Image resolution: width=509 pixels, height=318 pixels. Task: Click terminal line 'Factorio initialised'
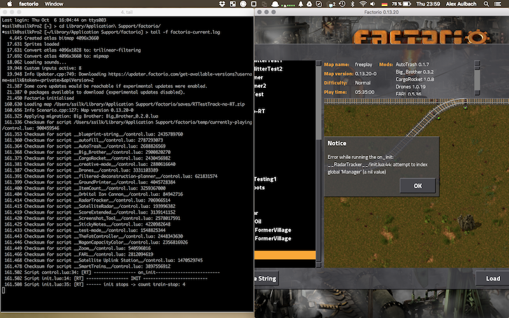click(40, 98)
